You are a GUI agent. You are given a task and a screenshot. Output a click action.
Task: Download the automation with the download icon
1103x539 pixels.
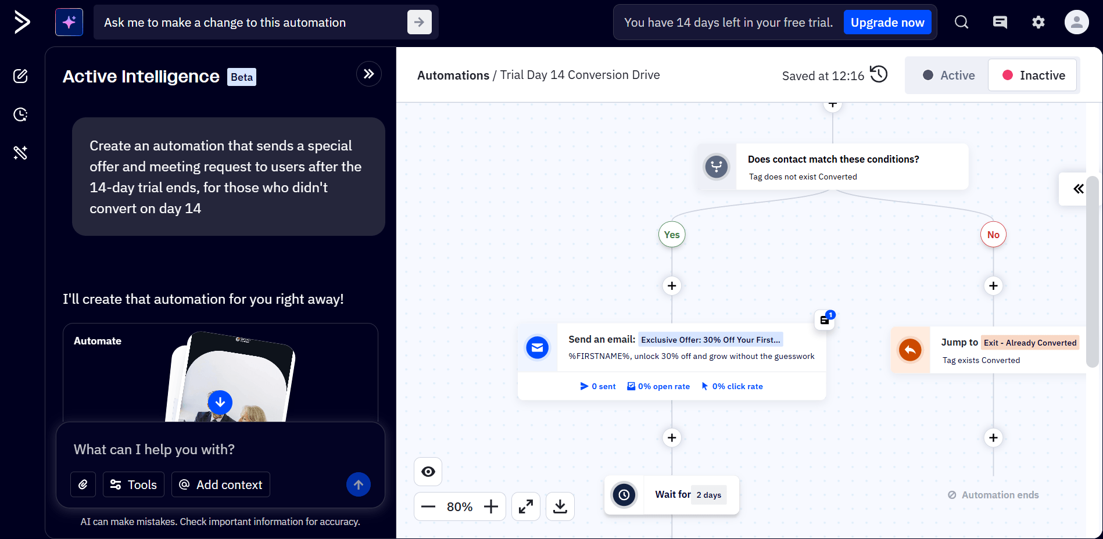[x=560, y=506]
